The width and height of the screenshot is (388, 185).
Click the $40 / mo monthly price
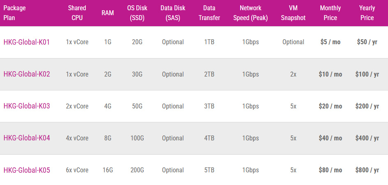tap(330, 138)
